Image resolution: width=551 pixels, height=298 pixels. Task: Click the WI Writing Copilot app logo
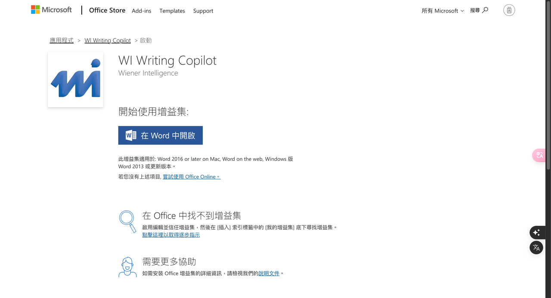pyautogui.click(x=76, y=80)
